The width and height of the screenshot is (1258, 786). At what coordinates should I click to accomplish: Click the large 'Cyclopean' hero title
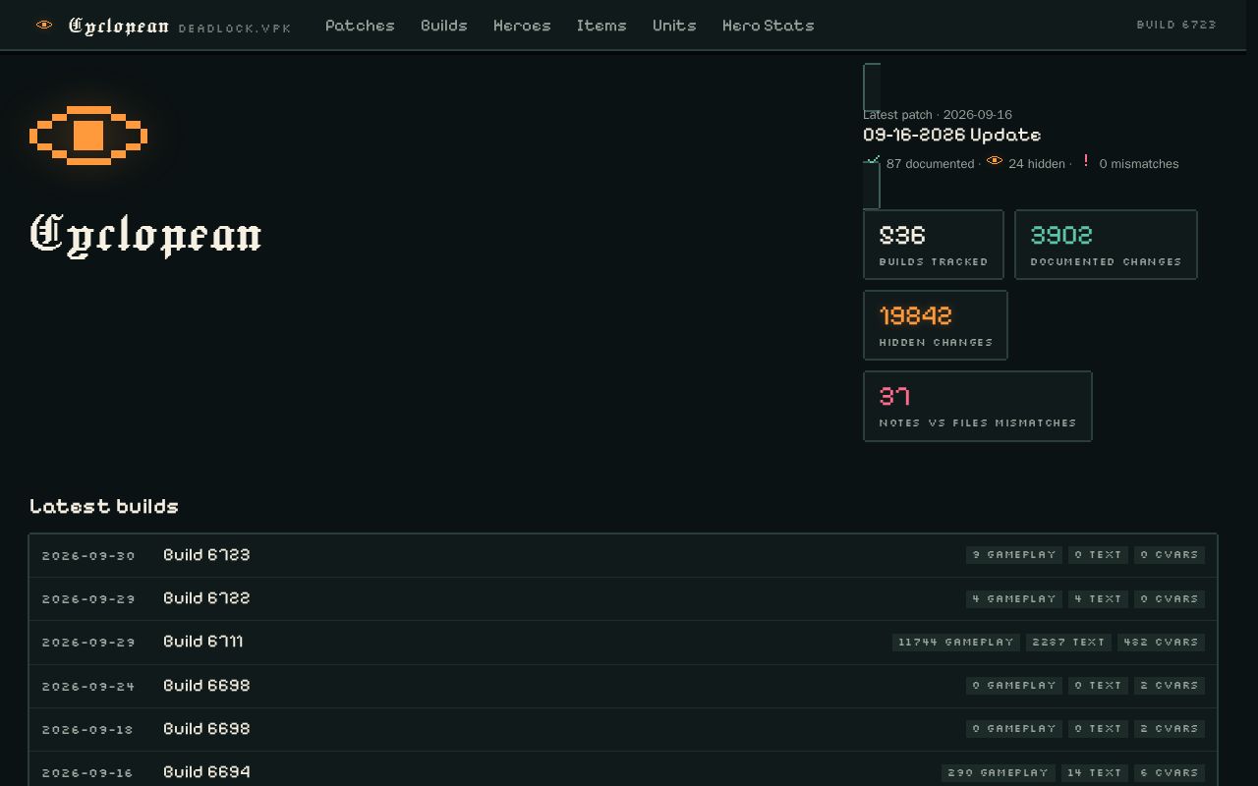[145, 235]
